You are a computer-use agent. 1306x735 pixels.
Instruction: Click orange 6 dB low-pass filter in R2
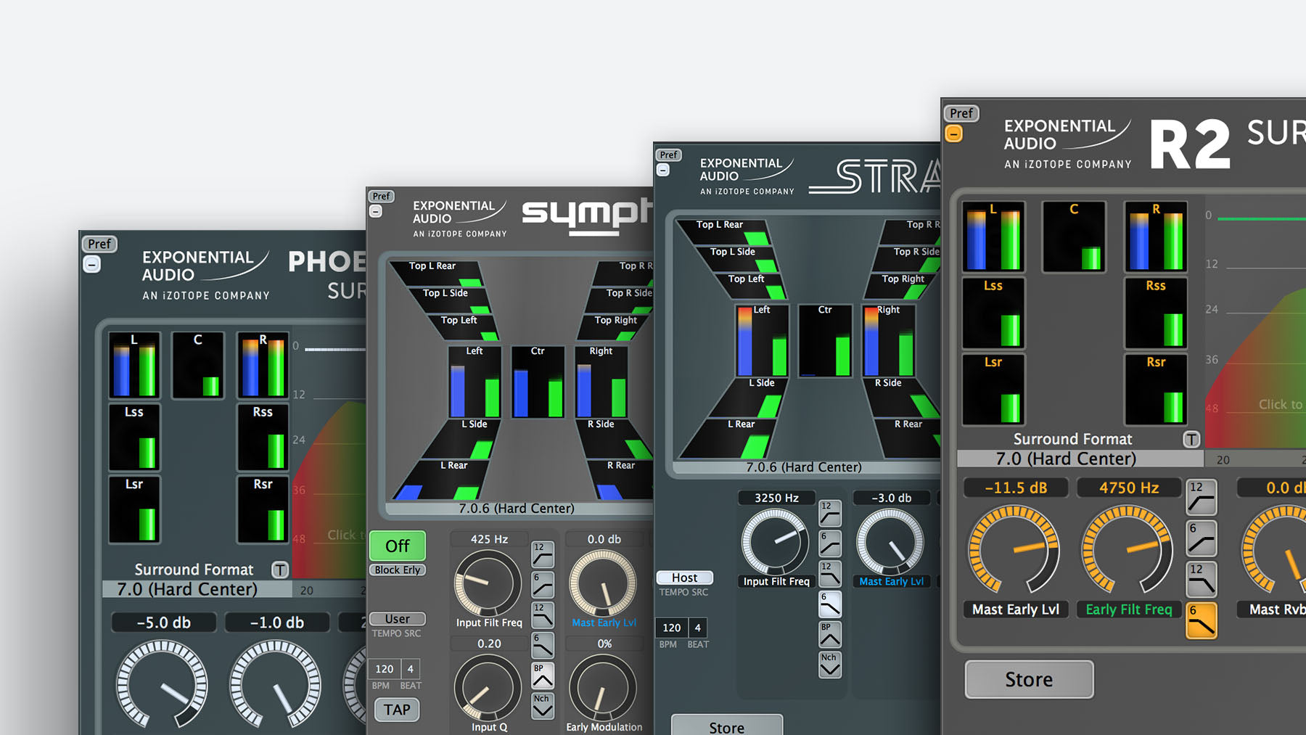click(x=1201, y=621)
